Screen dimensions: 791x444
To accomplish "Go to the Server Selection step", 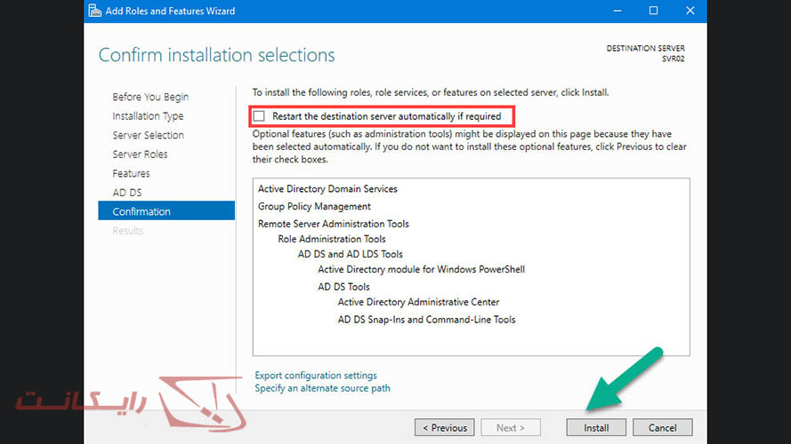I will click(x=148, y=135).
